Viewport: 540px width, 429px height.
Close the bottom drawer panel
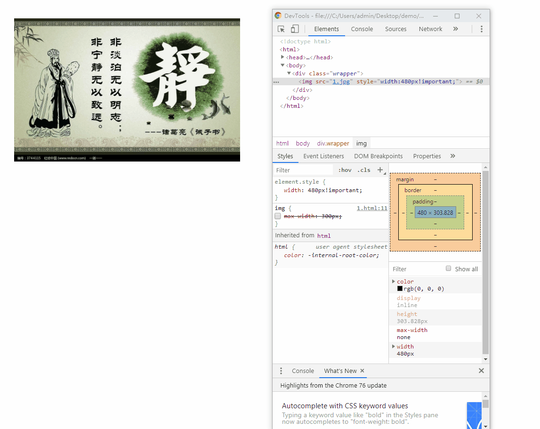(481, 371)
